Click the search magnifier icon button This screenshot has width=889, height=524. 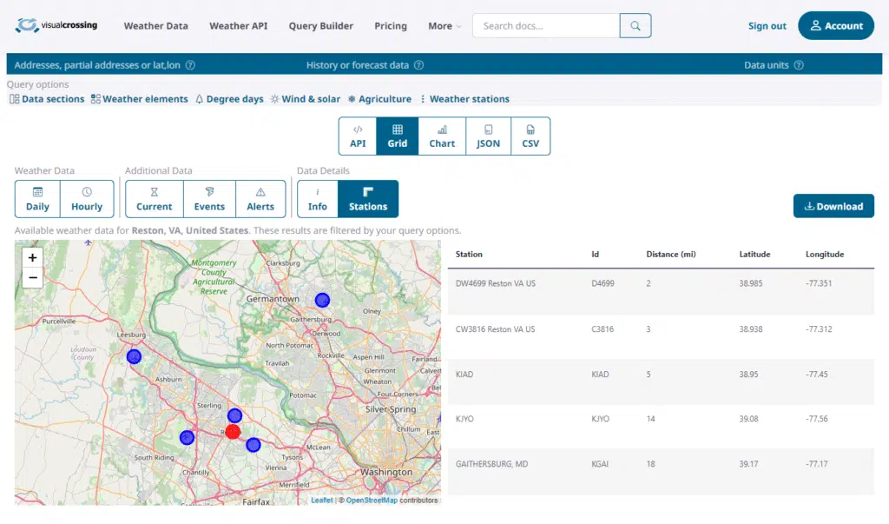tap(635, 26)
